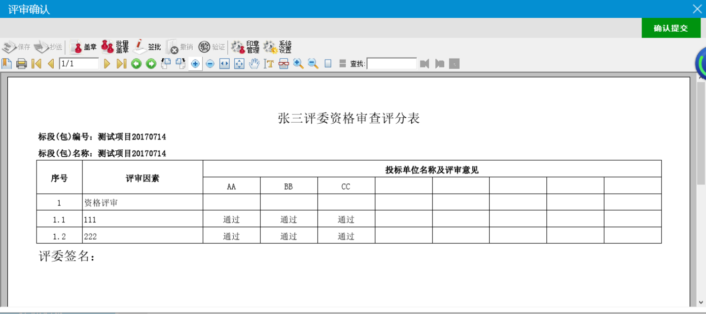This screenshot has height=314, width=706.
Task: Open 系统设置 system settings
Action: 278,47
